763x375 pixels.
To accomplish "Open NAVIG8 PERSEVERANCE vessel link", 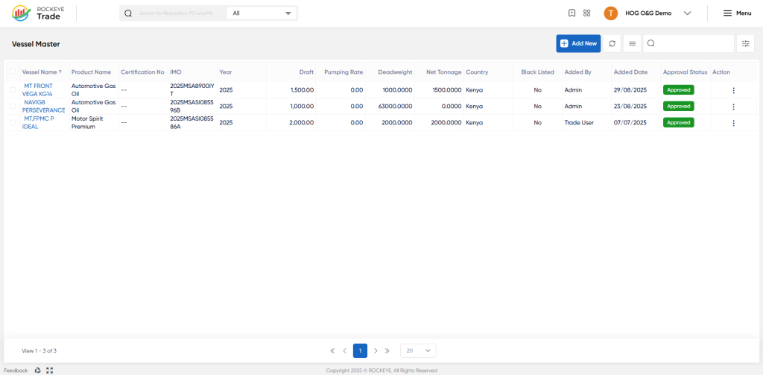I will pos(44,106).
